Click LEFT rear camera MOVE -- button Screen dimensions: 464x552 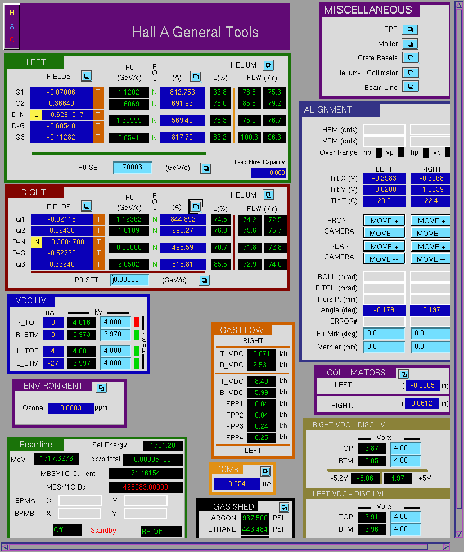pos(384,259)
